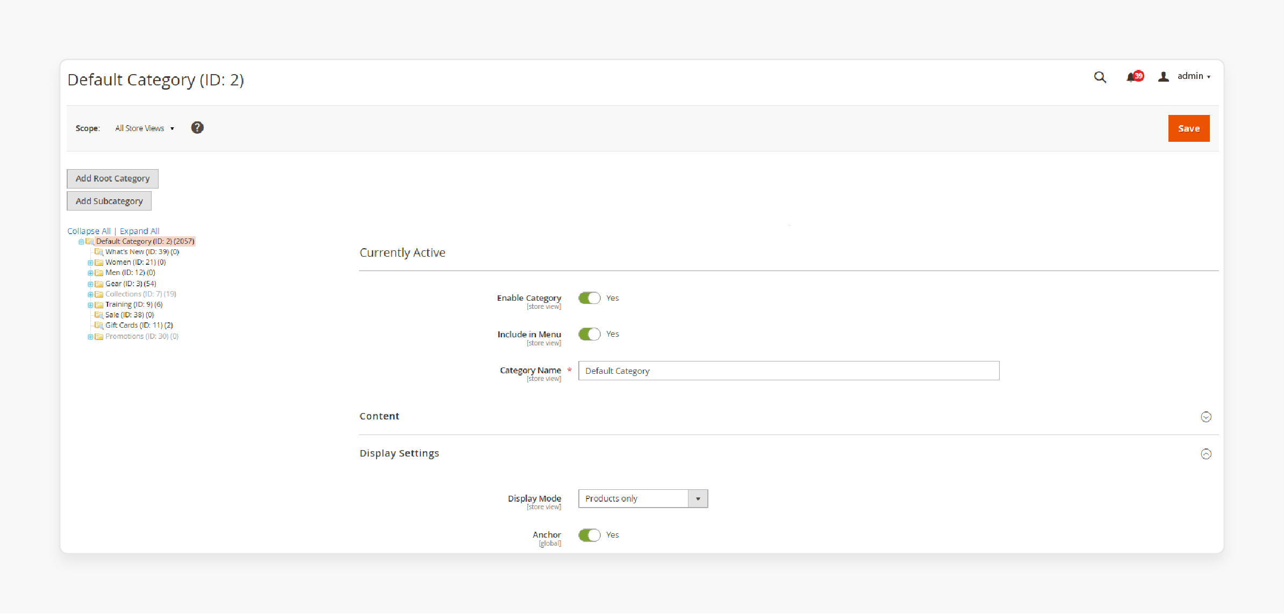Toggle the Anchor switch
Screen dimensions: 1284x615
click(589, 535)
